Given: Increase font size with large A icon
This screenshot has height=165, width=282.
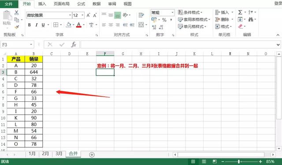Looking at the screenshot, I should pyautogui.click(x=88, y=15).
